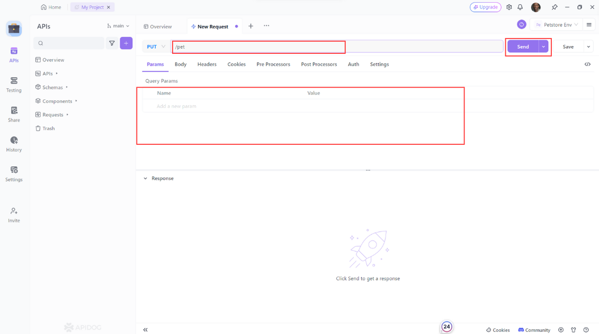Click the purple sync circle icon
The image size is (599, 334).
(522, 24)
